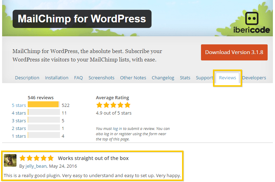Show the Stats tab
The image size is (275, 182).
coord(185,78)
